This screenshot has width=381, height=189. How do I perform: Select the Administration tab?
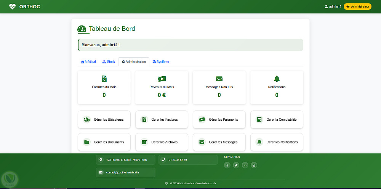(134, 62)
